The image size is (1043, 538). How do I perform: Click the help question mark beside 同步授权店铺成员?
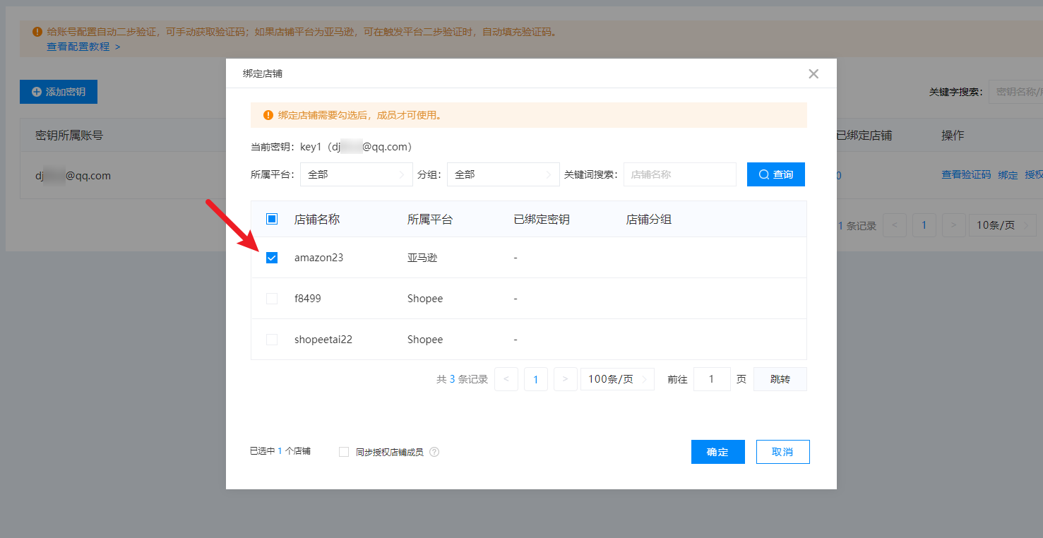pos(434,452)
